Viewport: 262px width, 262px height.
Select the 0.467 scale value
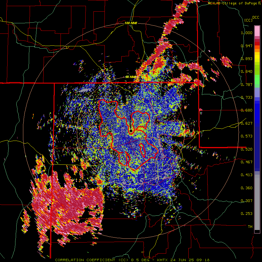(x=247, y=162)
